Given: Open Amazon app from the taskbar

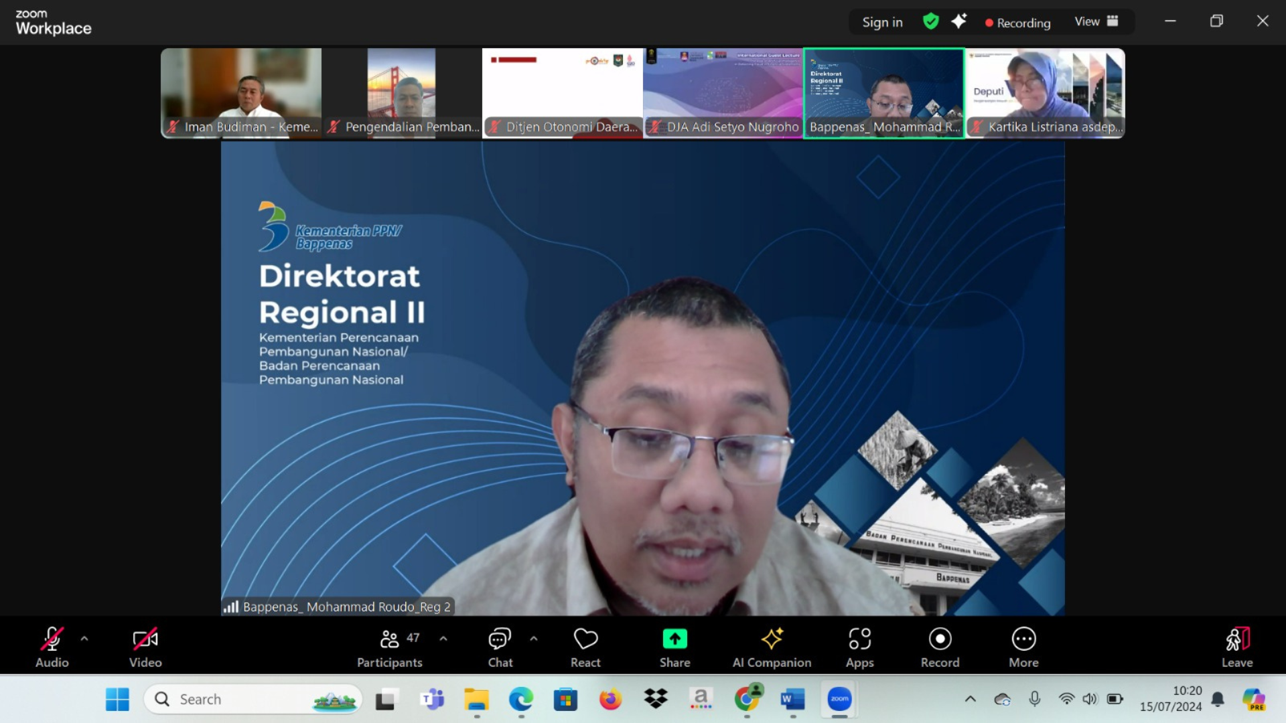Looking at the screenshot, I should (701, 700).
